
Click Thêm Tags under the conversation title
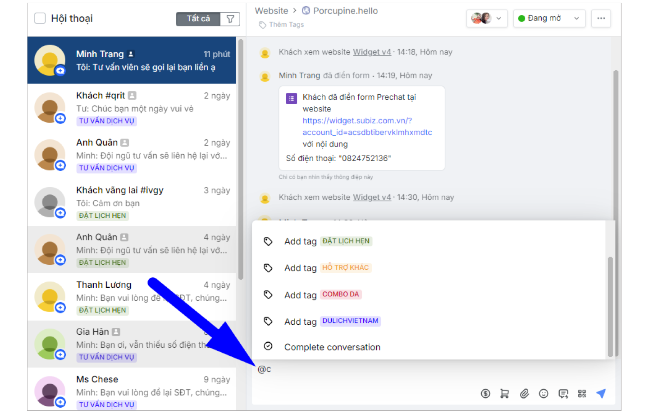[x=286, y=25]
